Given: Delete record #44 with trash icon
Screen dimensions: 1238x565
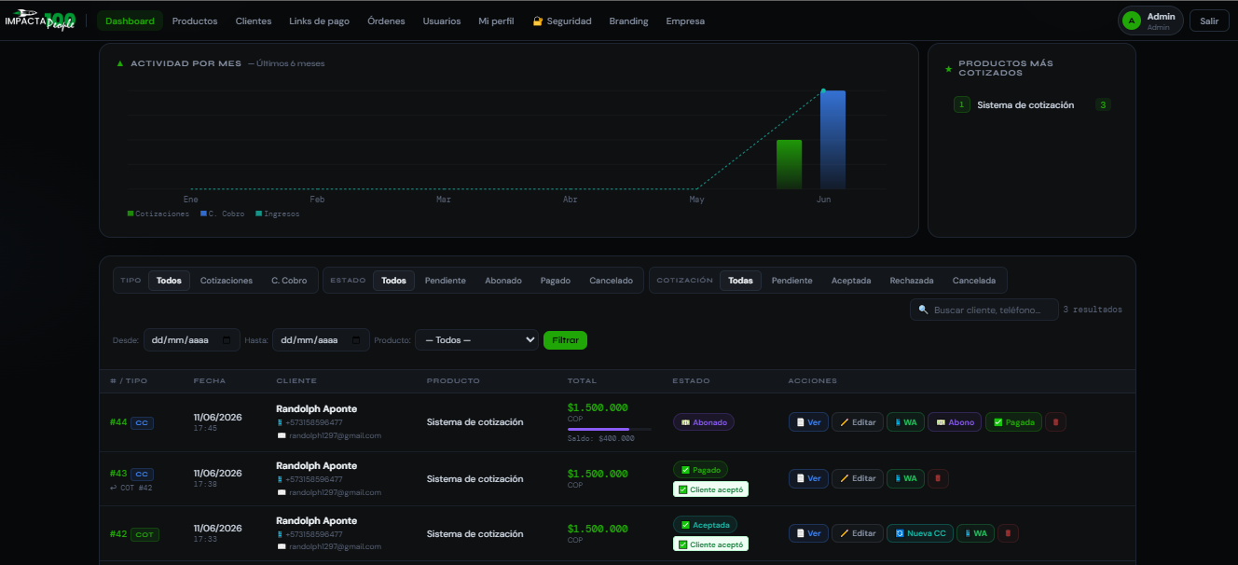Looking at the screenshot, I should click(1055, 422).
